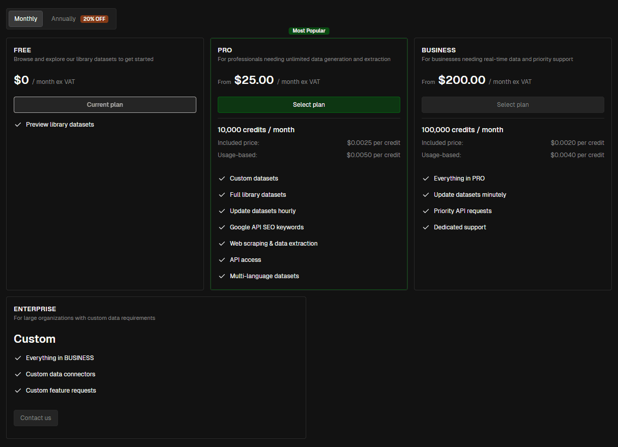This screenshot has width=618, height=447.
Task: Click the ENTERPRISE plan heading
Action: pyautogui.click(x=35, y=309)
